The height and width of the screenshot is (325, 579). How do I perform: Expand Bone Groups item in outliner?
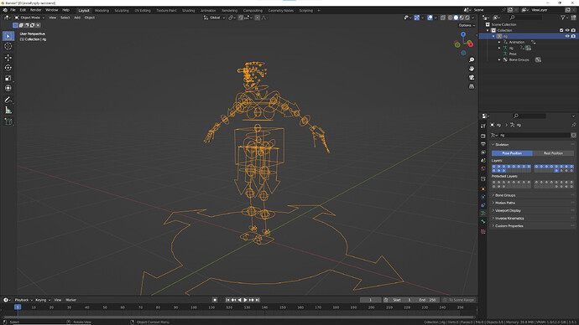(x=499, y=59)
